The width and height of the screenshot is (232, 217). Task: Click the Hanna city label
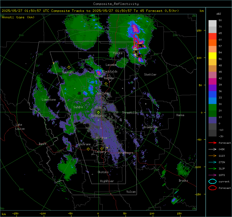point(180,115)
